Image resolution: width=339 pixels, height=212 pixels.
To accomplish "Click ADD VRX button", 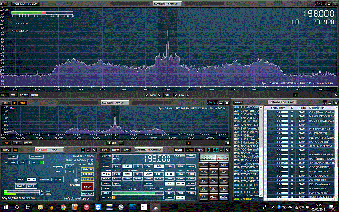I will tap(88, 169).
